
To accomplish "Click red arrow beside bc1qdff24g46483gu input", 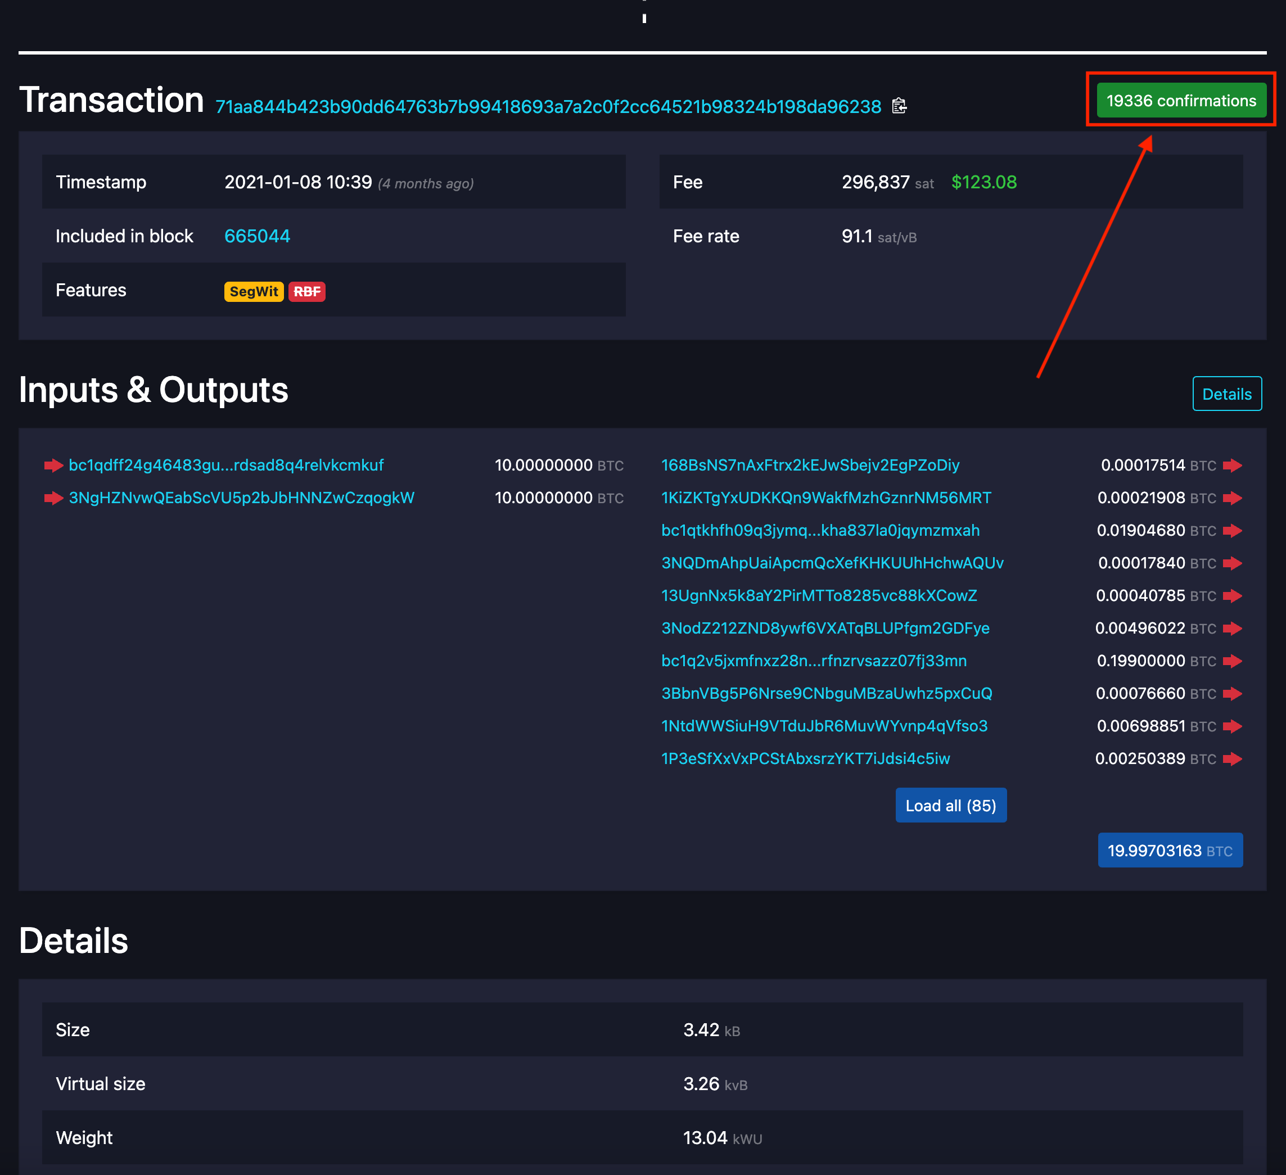I will coord(53,466).
